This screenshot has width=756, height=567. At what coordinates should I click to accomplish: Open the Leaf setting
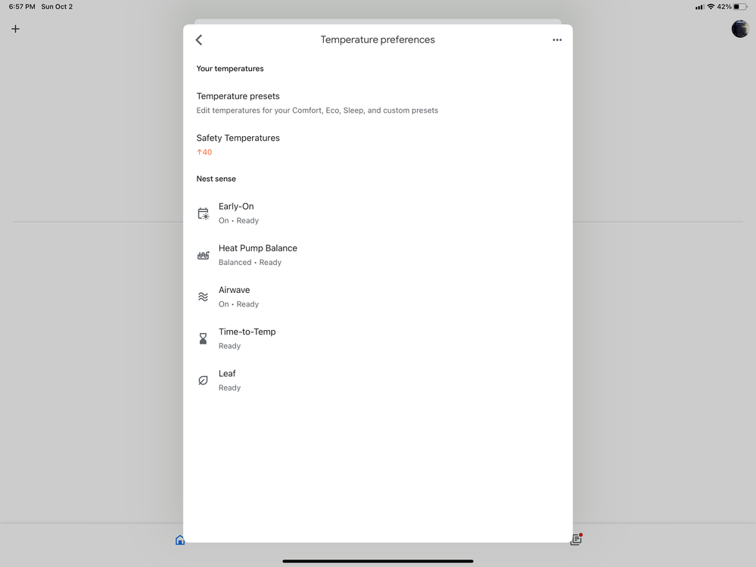[378, 381]
